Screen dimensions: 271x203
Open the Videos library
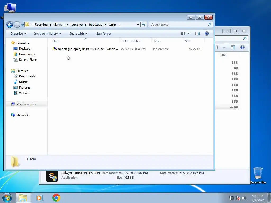tap(24, 93)
